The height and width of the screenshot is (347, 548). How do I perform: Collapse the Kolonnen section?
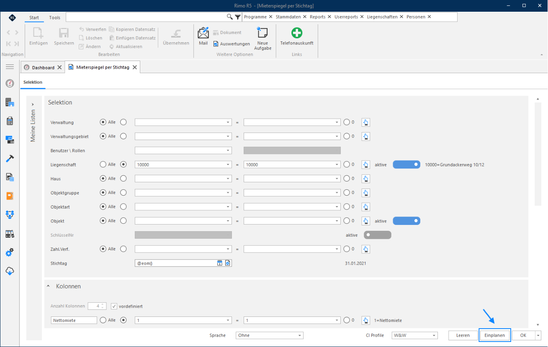pyautogui.click(x=48, y=286)
